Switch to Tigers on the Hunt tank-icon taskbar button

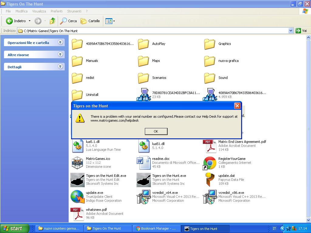[x=205, y=228]
